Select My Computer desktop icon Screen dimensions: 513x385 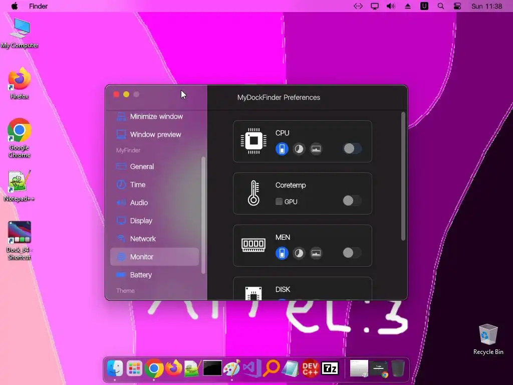pyautogui.click(x=20, y=33)
